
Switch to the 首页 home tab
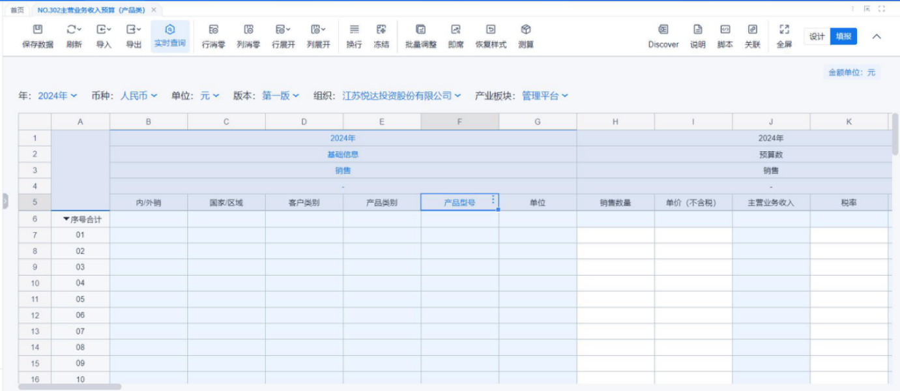point(18,10)
